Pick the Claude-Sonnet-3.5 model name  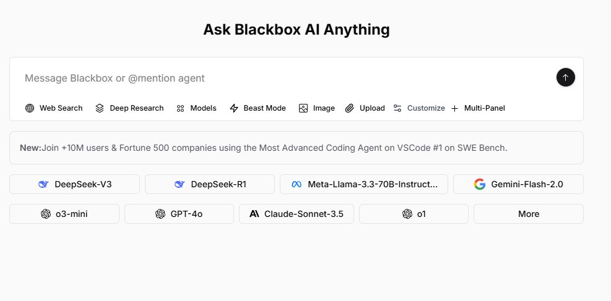pyautogui.click(x=304, y=214)
